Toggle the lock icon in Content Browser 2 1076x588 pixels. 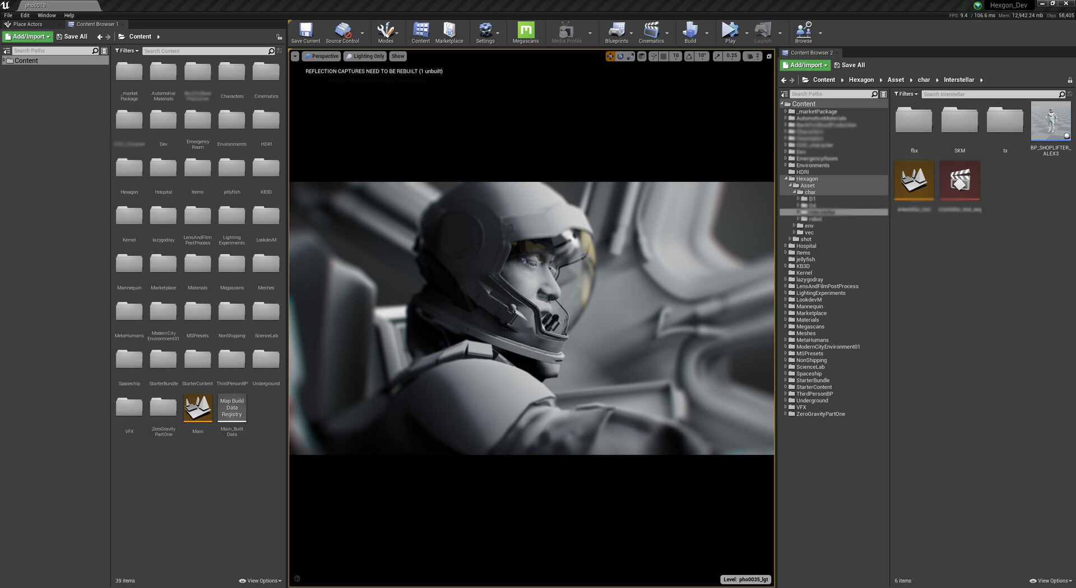click(x=1070, y=80)
